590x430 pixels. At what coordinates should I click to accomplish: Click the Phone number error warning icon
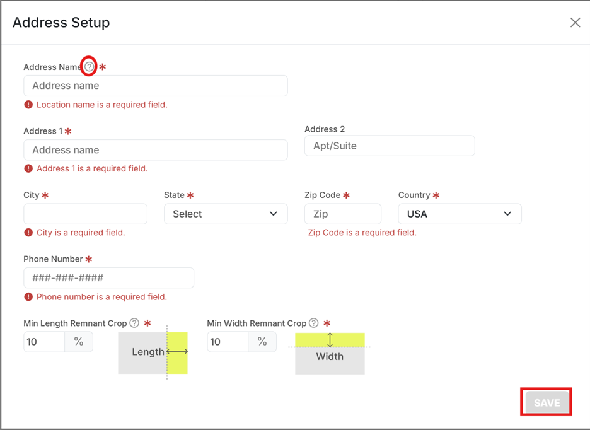(28, 297)
